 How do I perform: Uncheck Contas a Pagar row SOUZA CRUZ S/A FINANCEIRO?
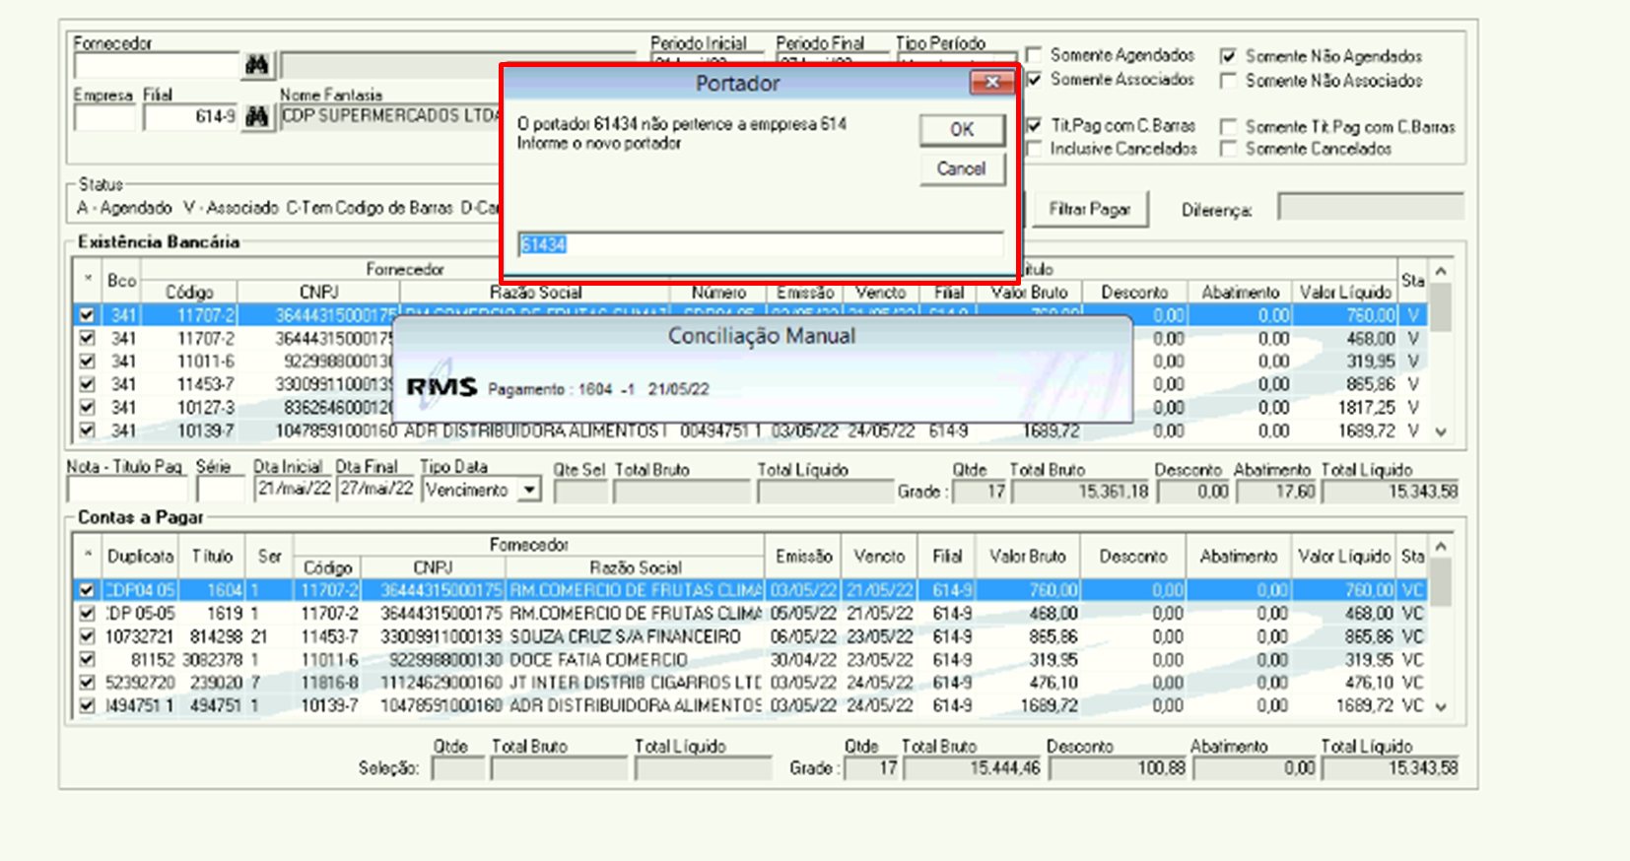pos(87,636)
